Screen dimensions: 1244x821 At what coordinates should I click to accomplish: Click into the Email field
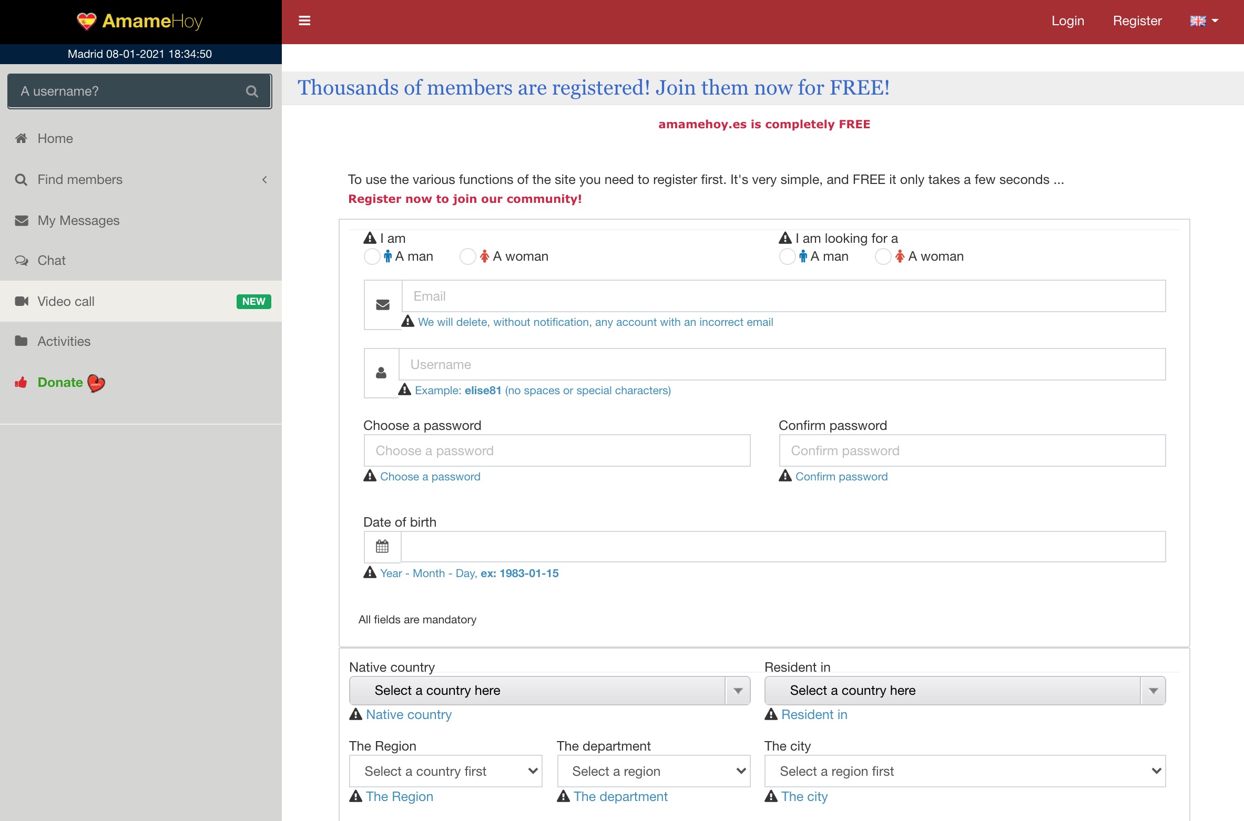tap(783, 296)
